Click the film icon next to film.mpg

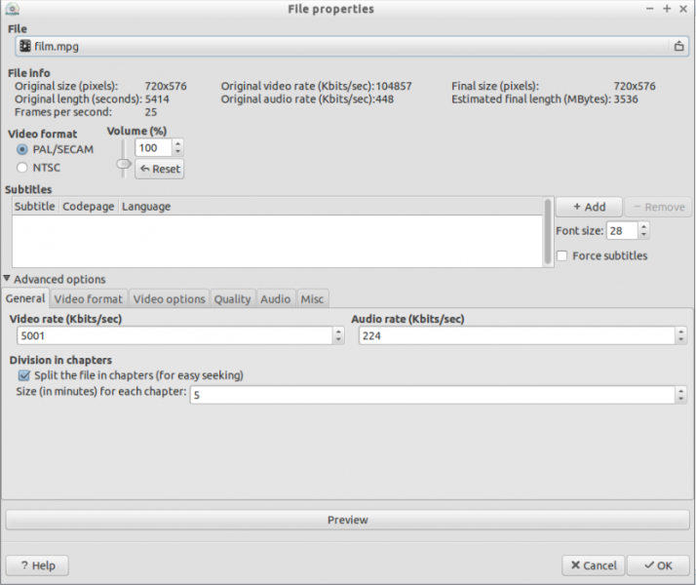[24, 46]
